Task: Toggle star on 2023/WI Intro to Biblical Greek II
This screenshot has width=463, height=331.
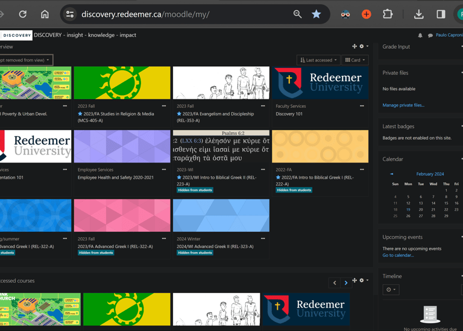Action: coord(179,178)
